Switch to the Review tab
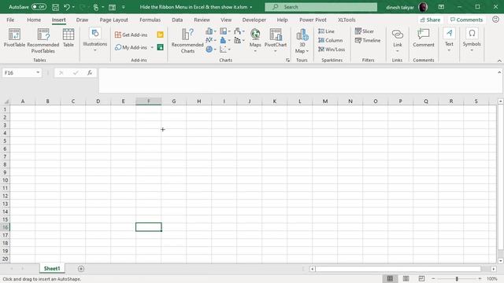 click(x=202, y=20)
